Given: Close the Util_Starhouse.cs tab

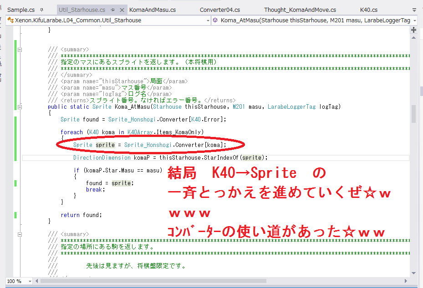Looking at the screenshot, I should click(x=122, y=10).
